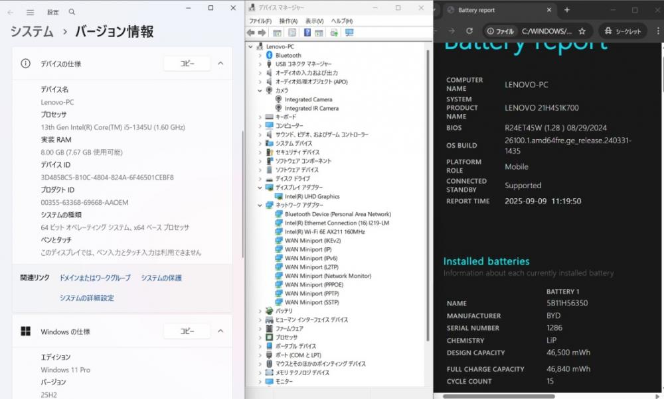The image size is (664, 399).
Task: Collapse the ディスプレイ アダプター category
Action: (x=260, y=188)
